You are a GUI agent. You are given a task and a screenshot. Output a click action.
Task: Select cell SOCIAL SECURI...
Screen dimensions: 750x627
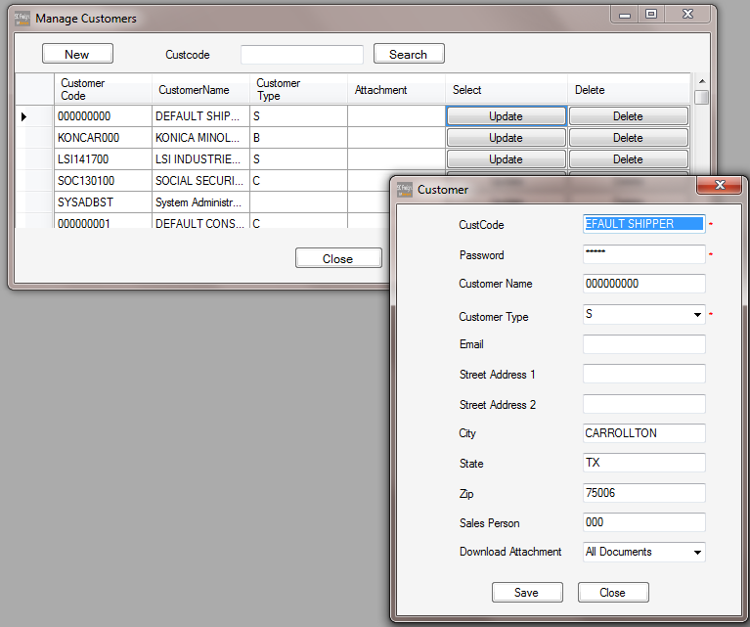coord(200,181)
